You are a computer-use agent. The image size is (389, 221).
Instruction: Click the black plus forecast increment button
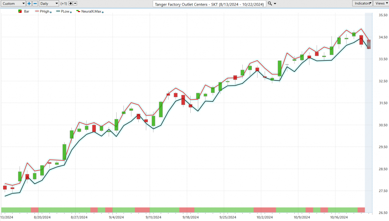coord(71,3)
